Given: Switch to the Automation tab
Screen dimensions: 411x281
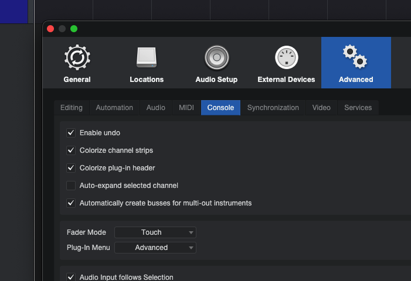Looking at the screenshot, I should 114,108.
